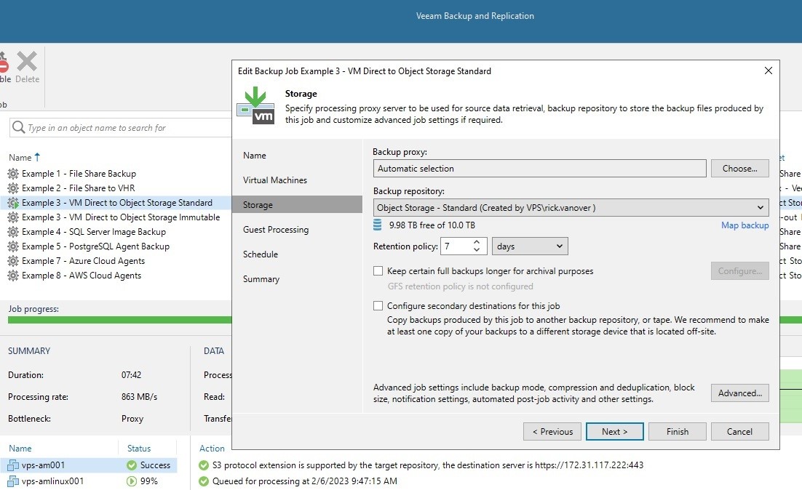Open Map backup link
Image resolution: width=802 pixels, height=490 pixels.
point(745,225)
